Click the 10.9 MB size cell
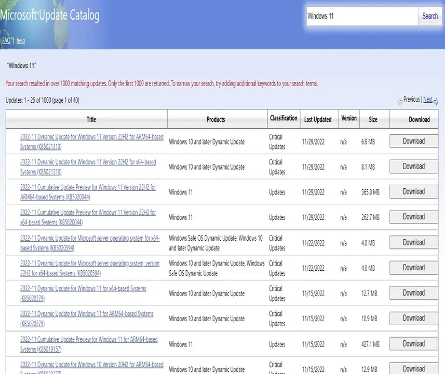 tap(369, 318)
